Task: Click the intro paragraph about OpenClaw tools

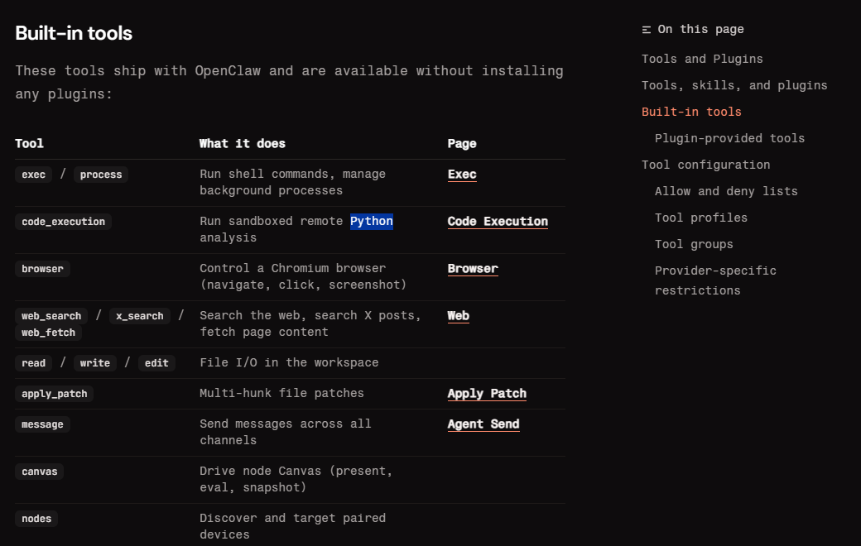Action: tap(290, 82)
